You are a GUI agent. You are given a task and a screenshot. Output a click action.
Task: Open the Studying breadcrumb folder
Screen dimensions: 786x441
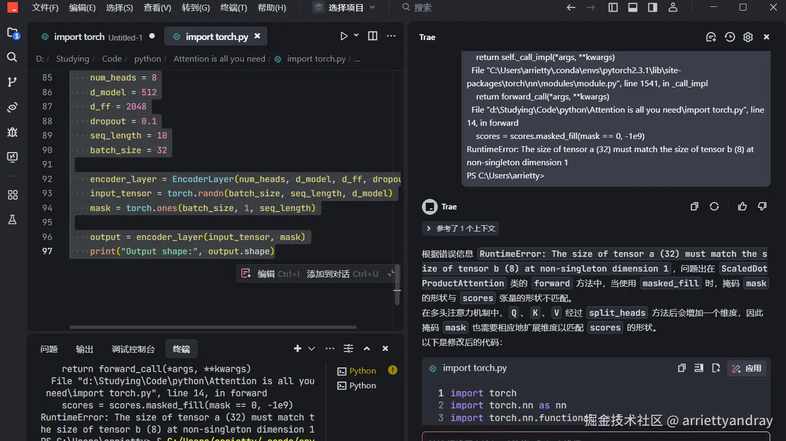73,59
